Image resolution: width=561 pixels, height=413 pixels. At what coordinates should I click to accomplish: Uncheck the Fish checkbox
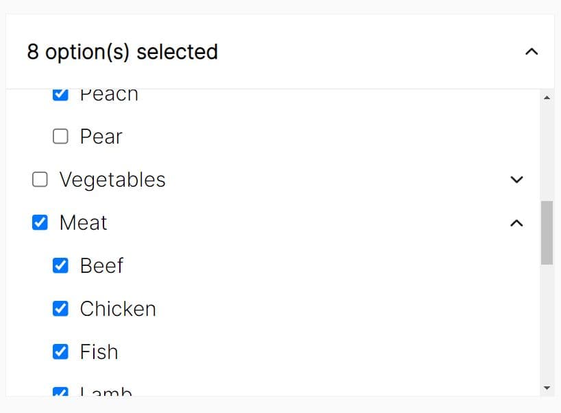coord(60,352)
